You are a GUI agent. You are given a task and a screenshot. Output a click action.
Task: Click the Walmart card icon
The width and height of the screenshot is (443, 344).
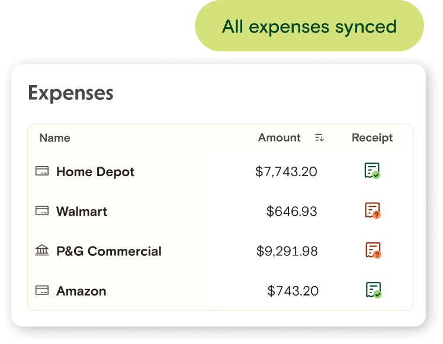pos(41,211)
